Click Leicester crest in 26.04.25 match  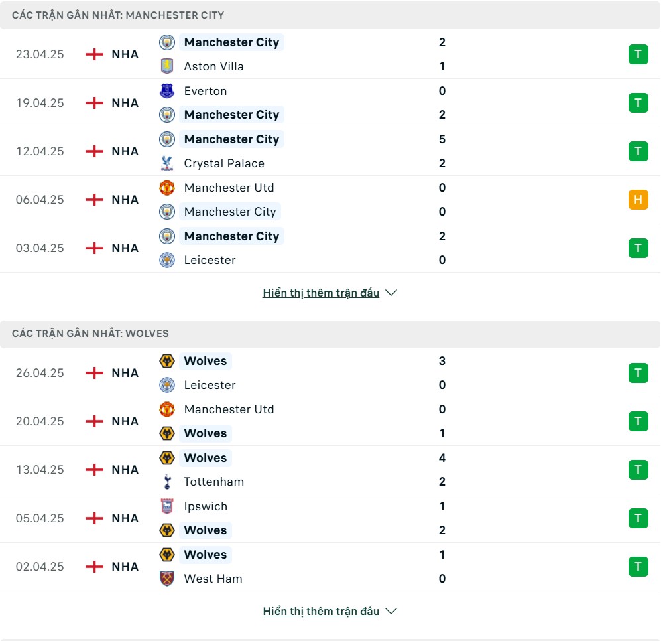[x=167, y=385]
